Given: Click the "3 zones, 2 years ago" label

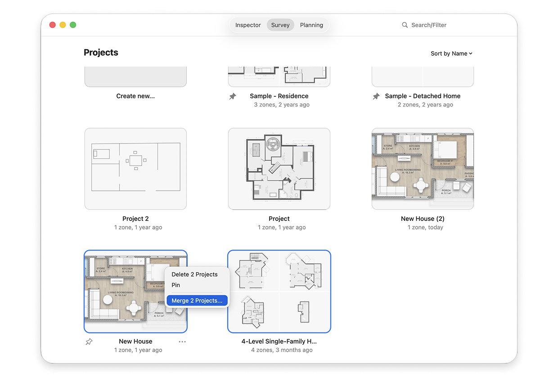Looking at the screenshot, I should (282, 105).
